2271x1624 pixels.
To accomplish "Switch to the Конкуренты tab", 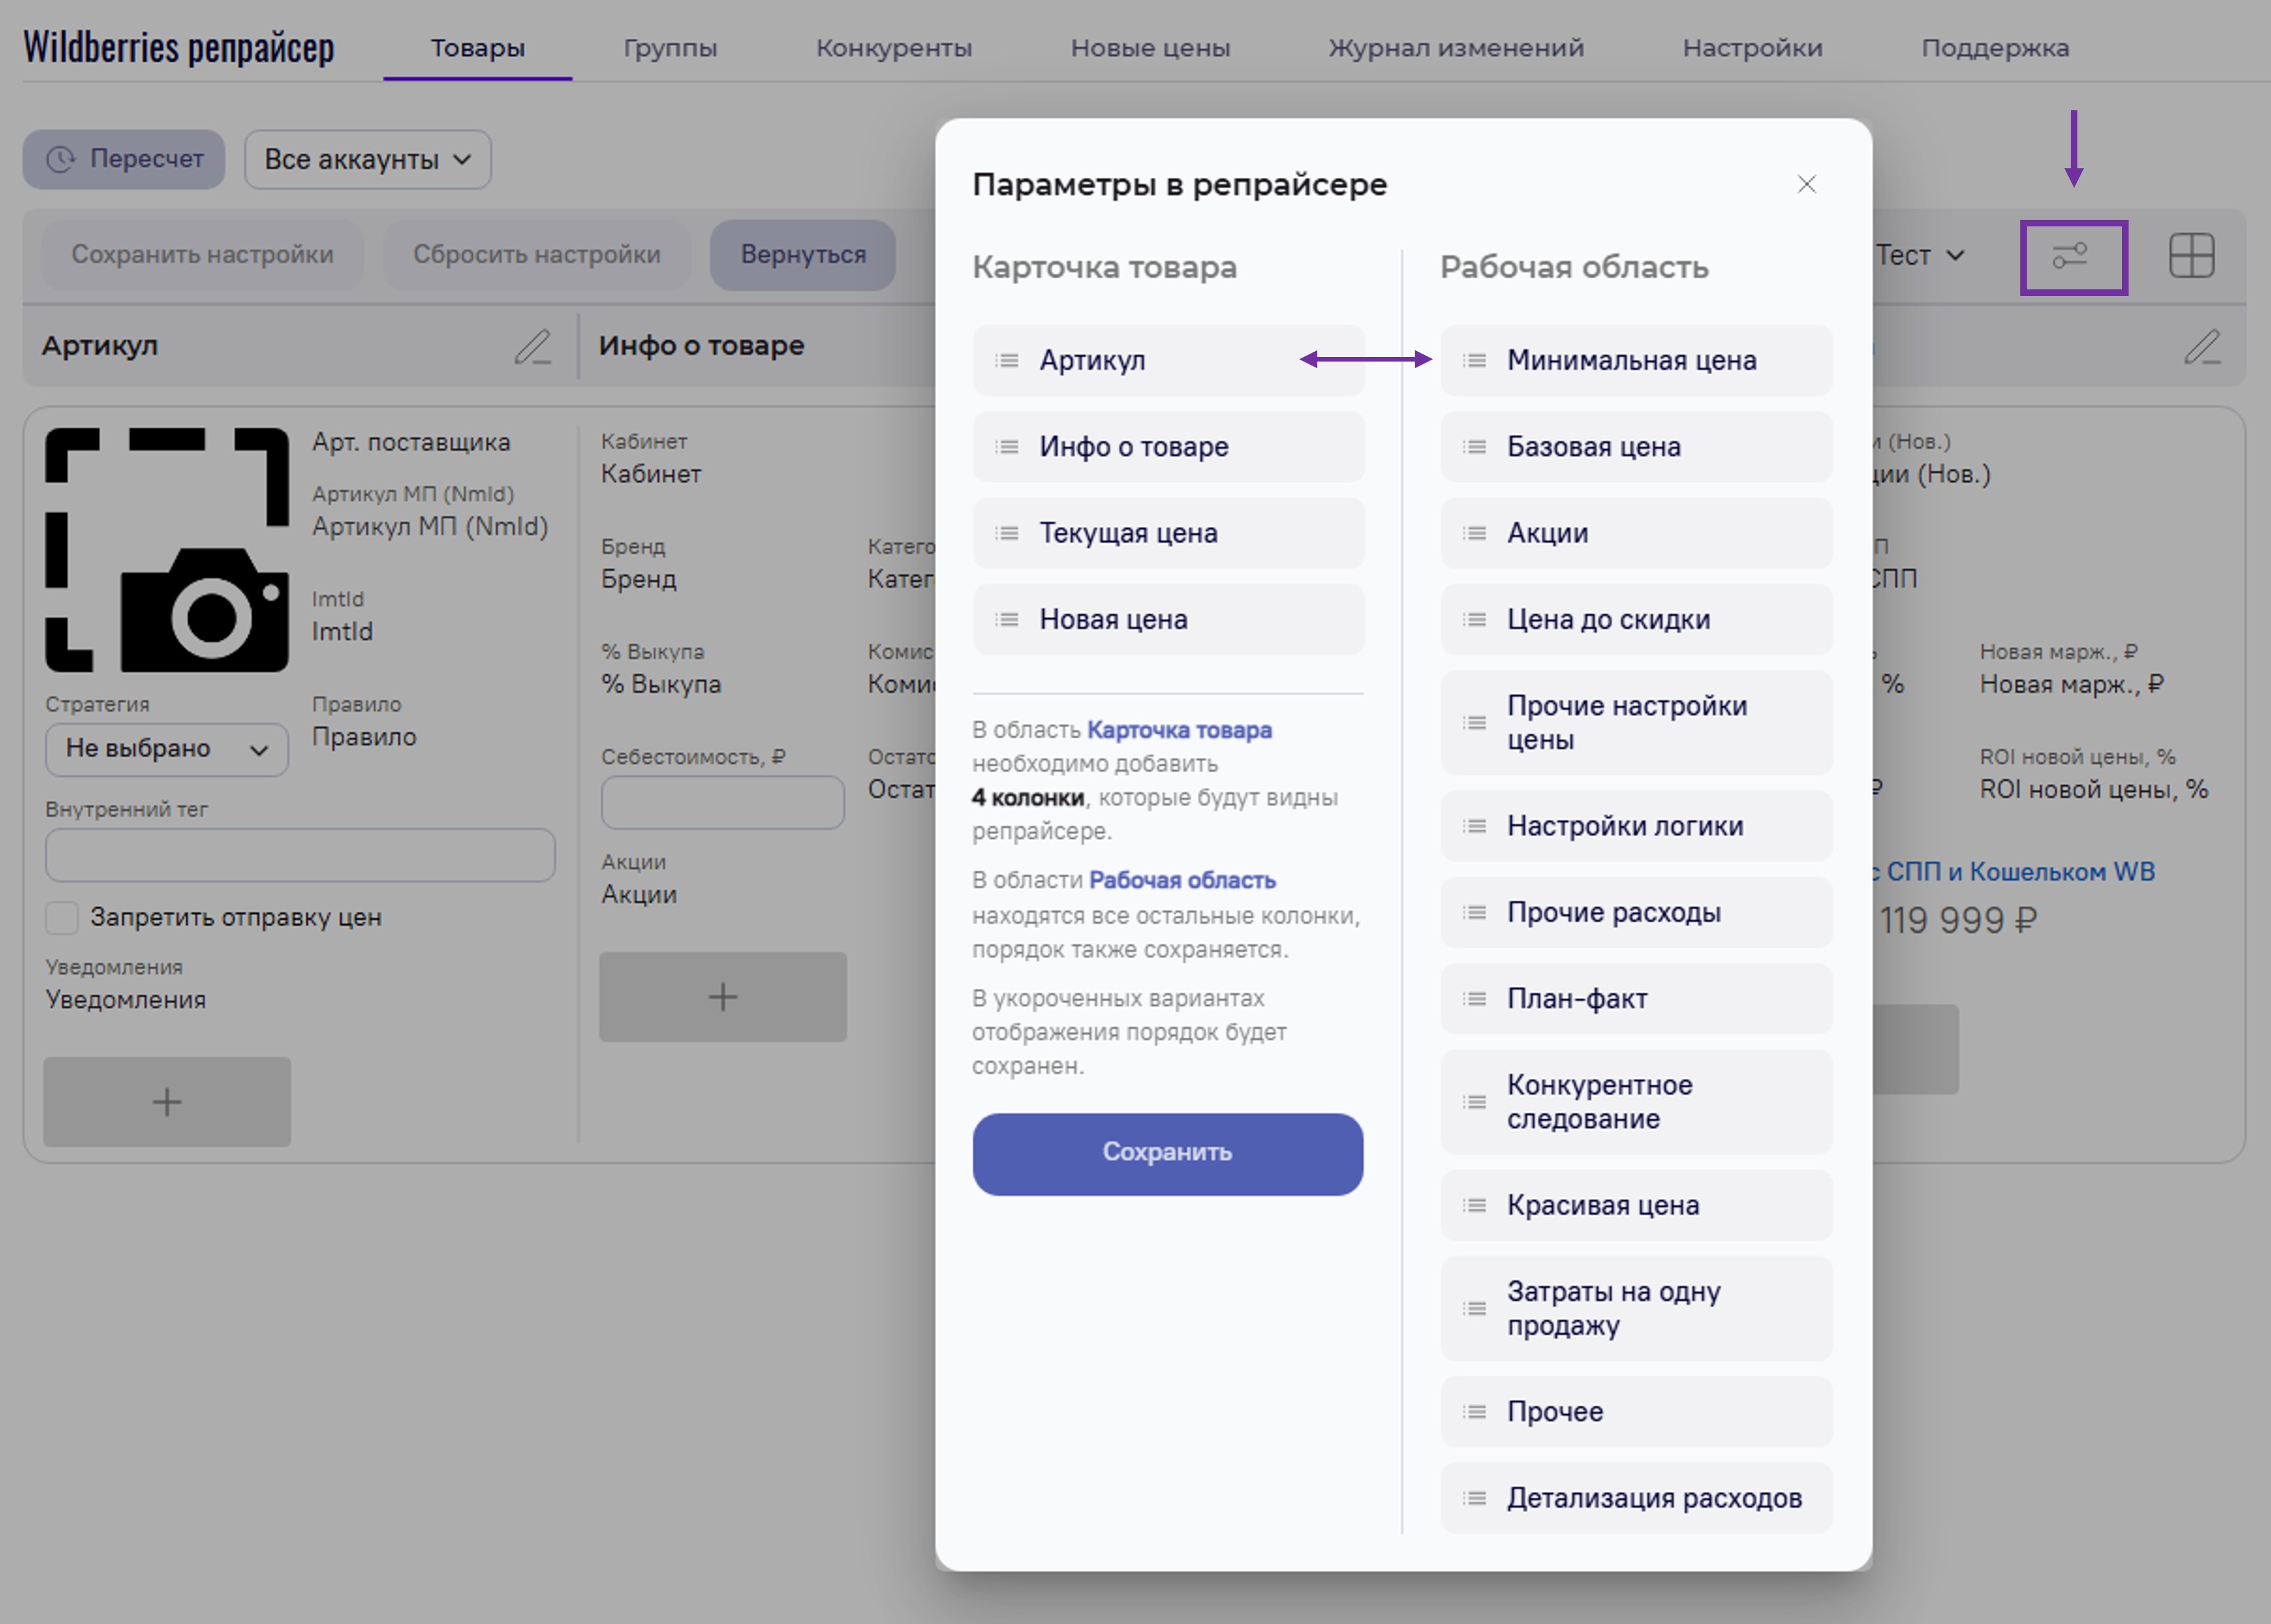I will pos(893,48).
